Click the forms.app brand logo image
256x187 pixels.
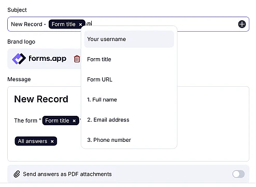[x=39, y=59]
